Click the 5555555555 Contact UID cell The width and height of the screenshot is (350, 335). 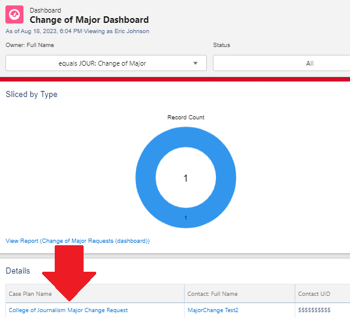coord(315,310)
